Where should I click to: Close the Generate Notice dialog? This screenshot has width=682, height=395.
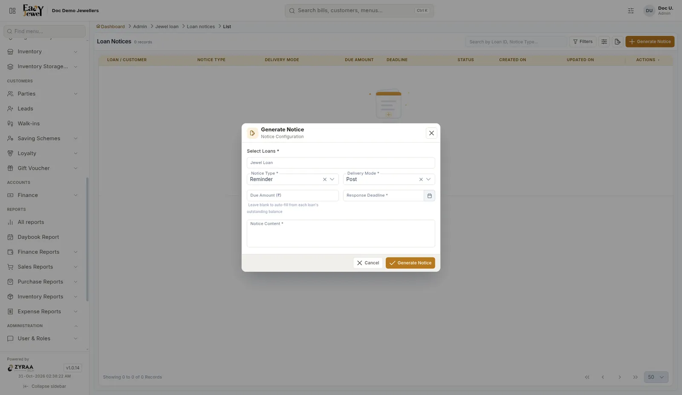431,133
